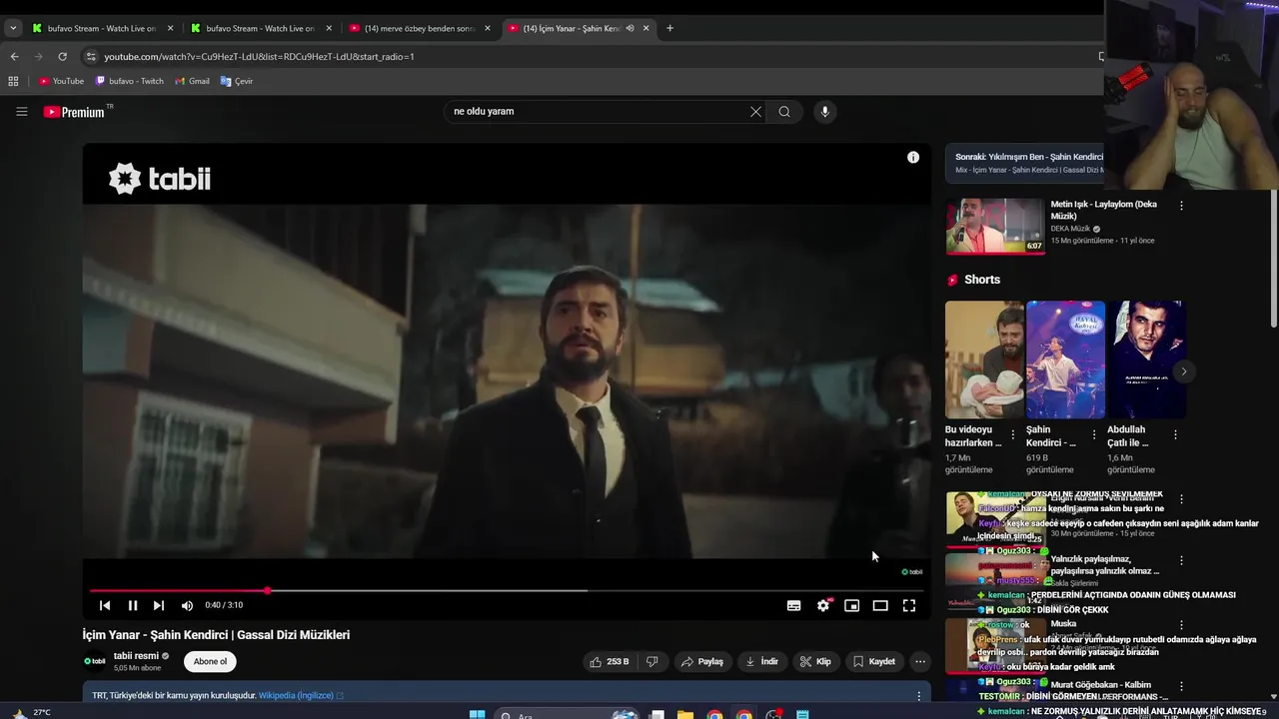
Task: Check the 27°C weather widget
Action: pyautogui.click(x=32, y=713)
